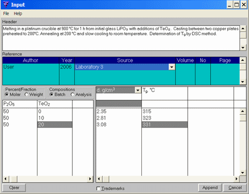Click the P2O5 column header
Viewport: 249px width, 194px height.
coord(20,104)
